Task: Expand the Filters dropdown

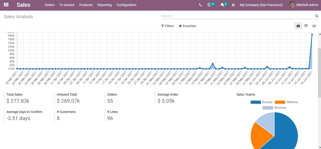Action: pyautogui.click(x=167, y=26)
